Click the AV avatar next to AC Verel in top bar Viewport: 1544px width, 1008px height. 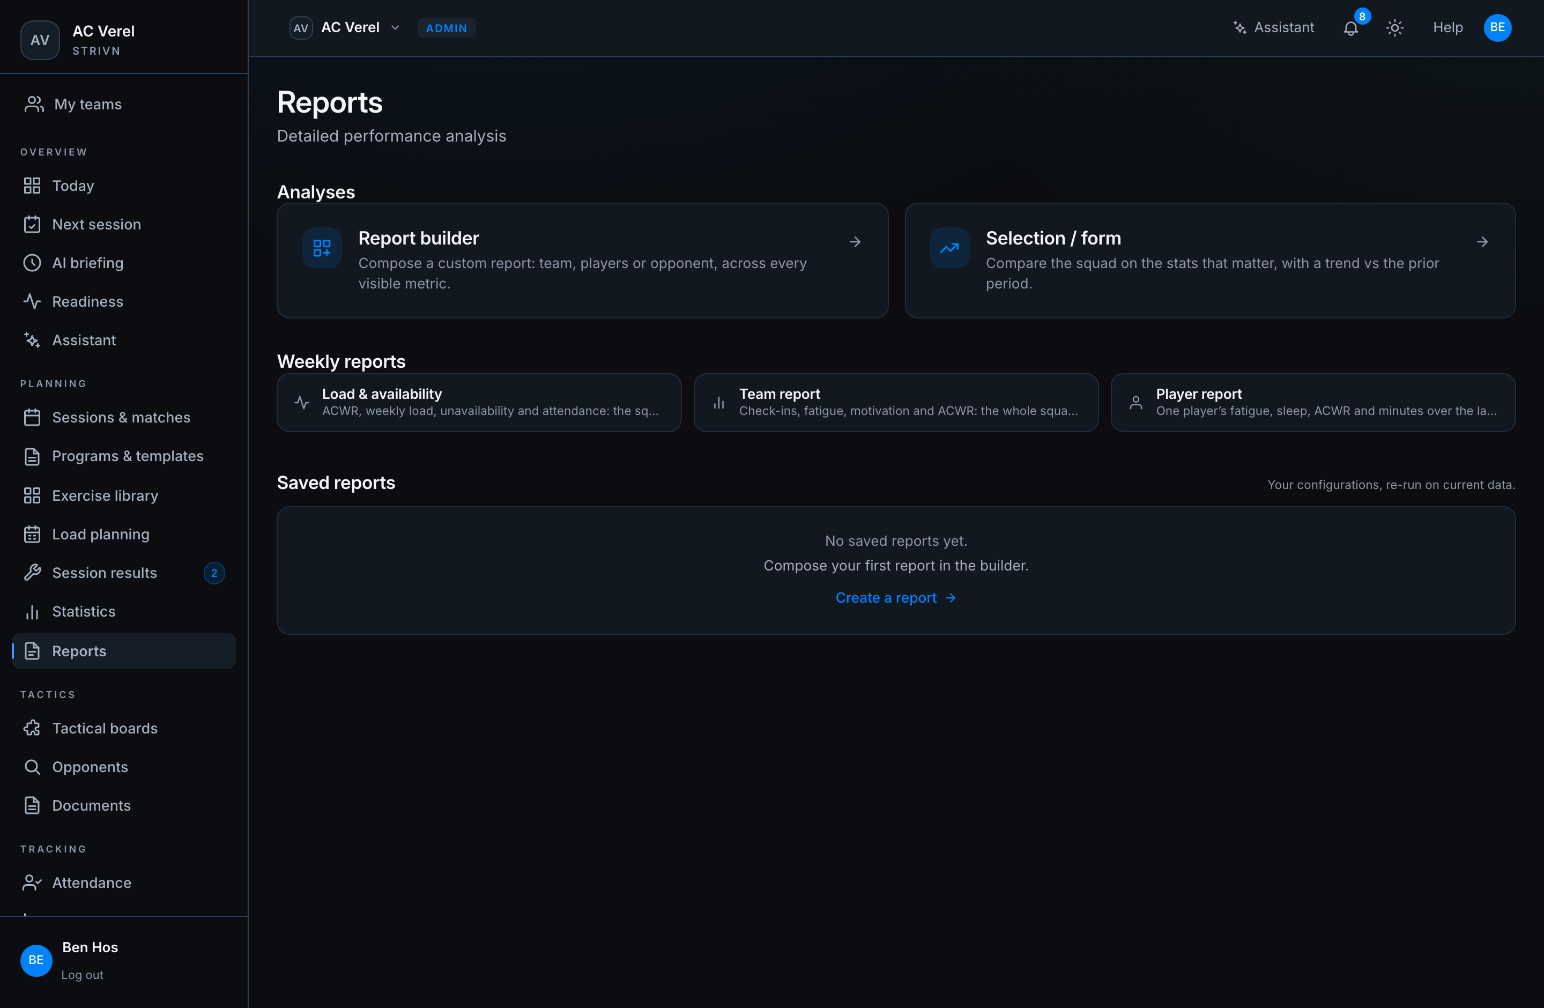pos(300,28)
